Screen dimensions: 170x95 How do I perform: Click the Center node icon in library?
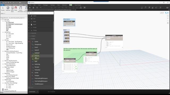[33, 42]
